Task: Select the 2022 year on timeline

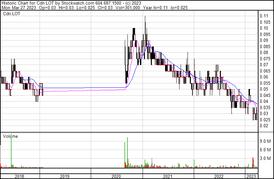Action: [219, 176]
